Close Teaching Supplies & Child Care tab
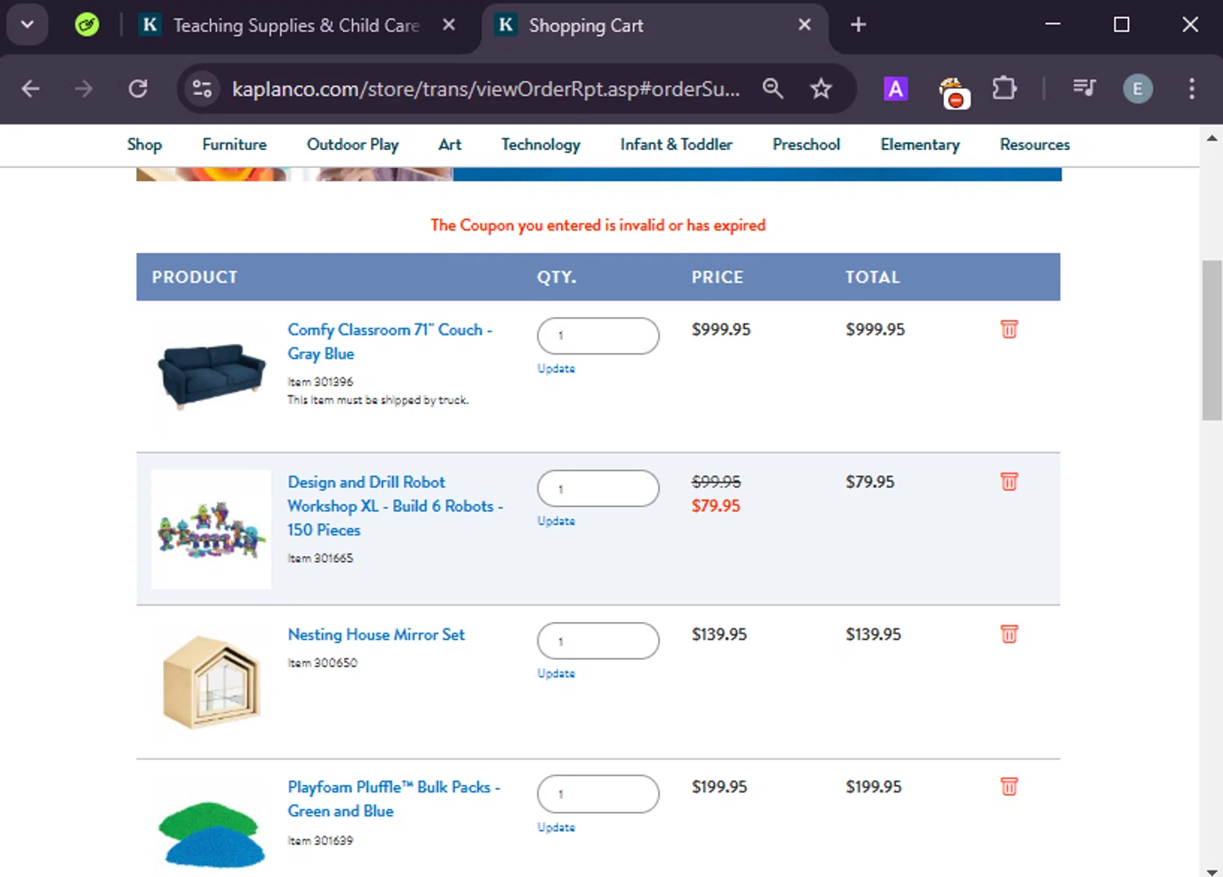This screenshot has width=1223, height=877. [448, 24]
